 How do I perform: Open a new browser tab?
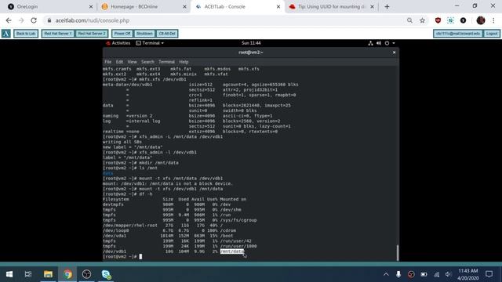pyautogui.click(x=387, y=7)
